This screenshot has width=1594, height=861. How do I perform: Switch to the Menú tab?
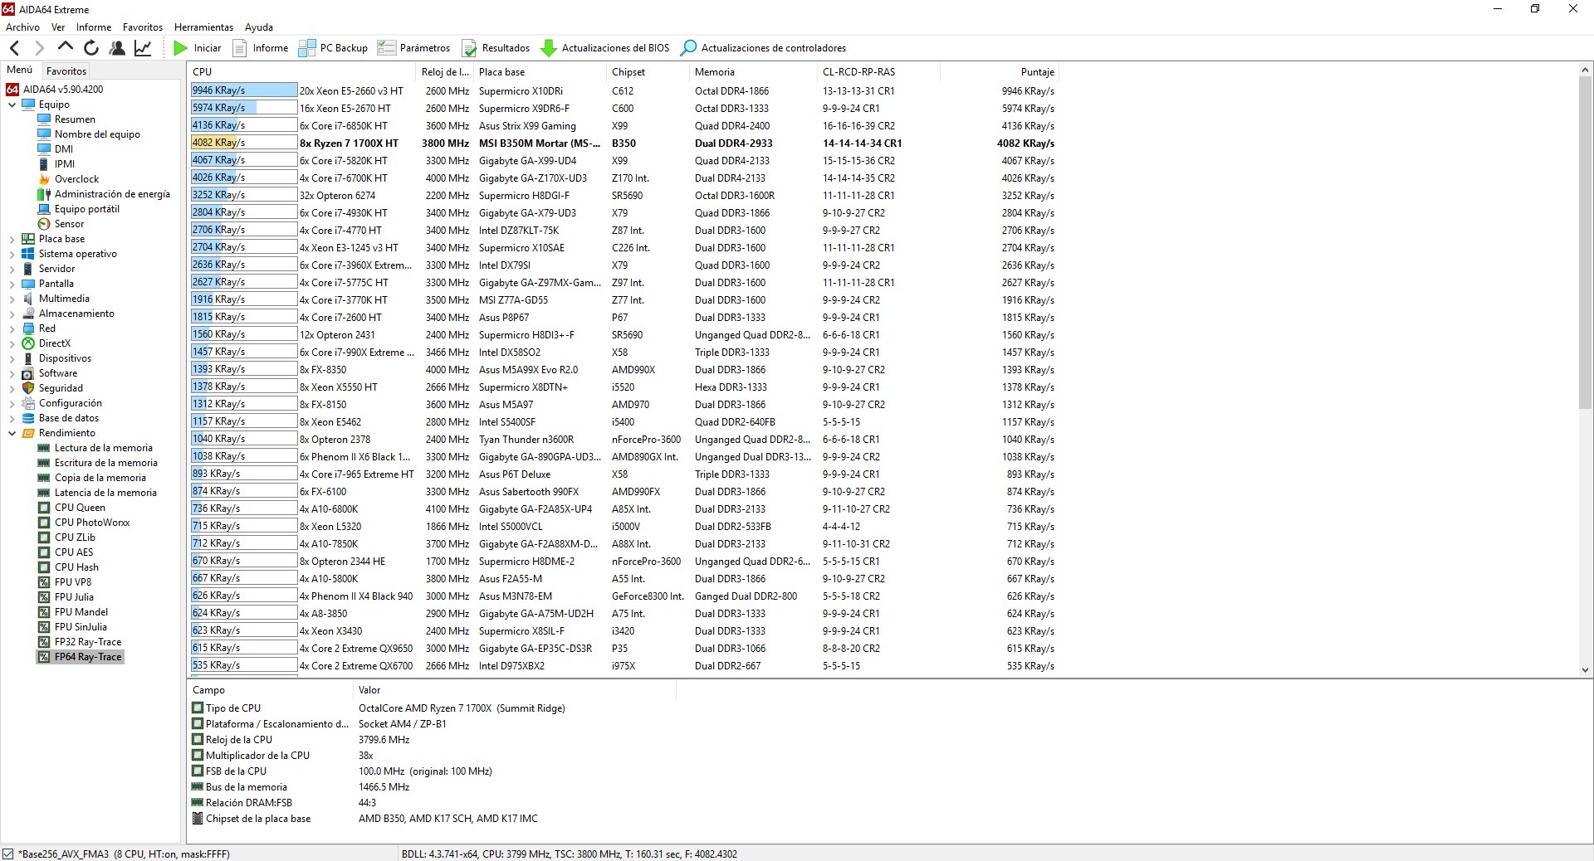point(20,71)
